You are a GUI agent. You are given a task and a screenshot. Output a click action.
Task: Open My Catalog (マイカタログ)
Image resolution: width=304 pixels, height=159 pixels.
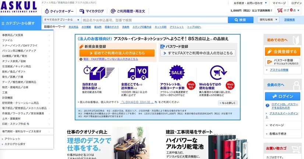click(x=92, y=11)
